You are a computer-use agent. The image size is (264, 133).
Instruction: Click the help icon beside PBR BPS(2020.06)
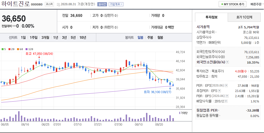click(x=227, y=96)
